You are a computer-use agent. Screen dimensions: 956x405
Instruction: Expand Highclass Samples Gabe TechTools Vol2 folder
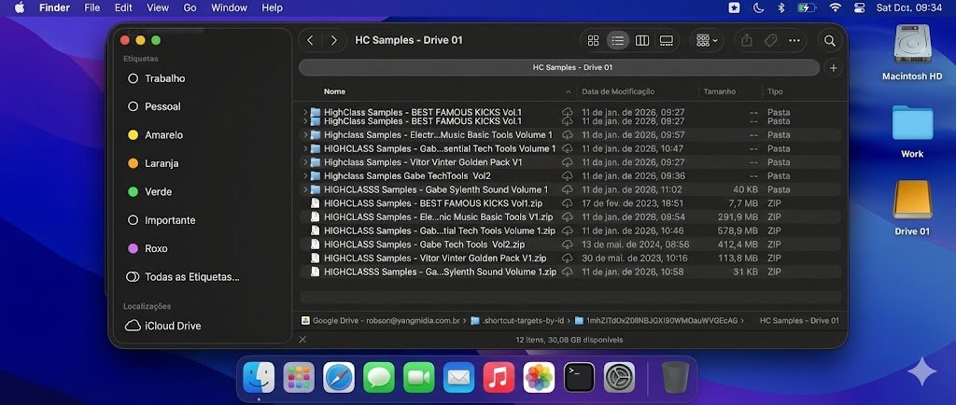(x=305, y=175)
